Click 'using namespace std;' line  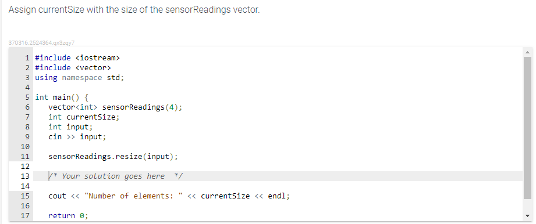[80, 78]
